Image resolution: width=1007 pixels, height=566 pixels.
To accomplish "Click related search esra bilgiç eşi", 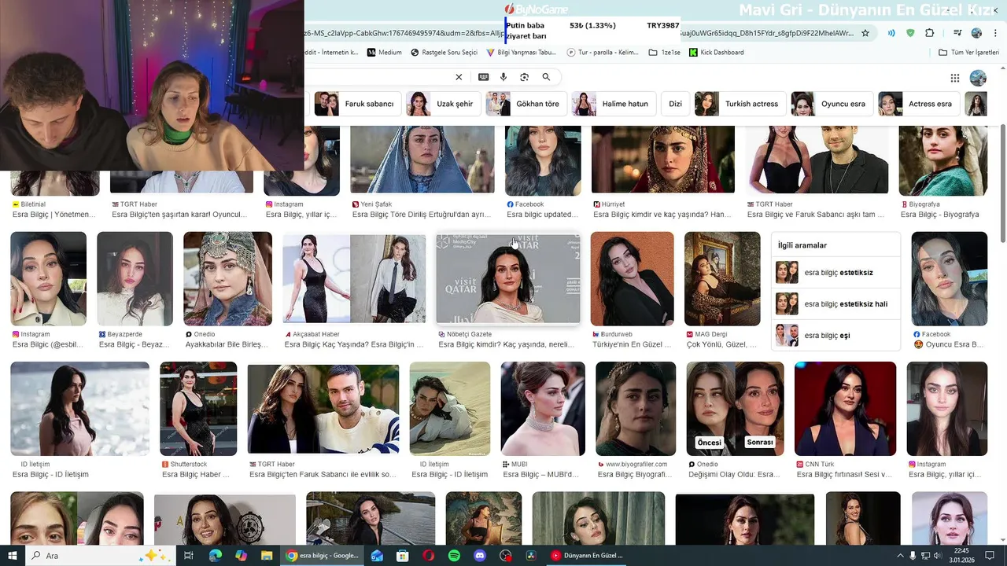I will [x=835, y=336].
